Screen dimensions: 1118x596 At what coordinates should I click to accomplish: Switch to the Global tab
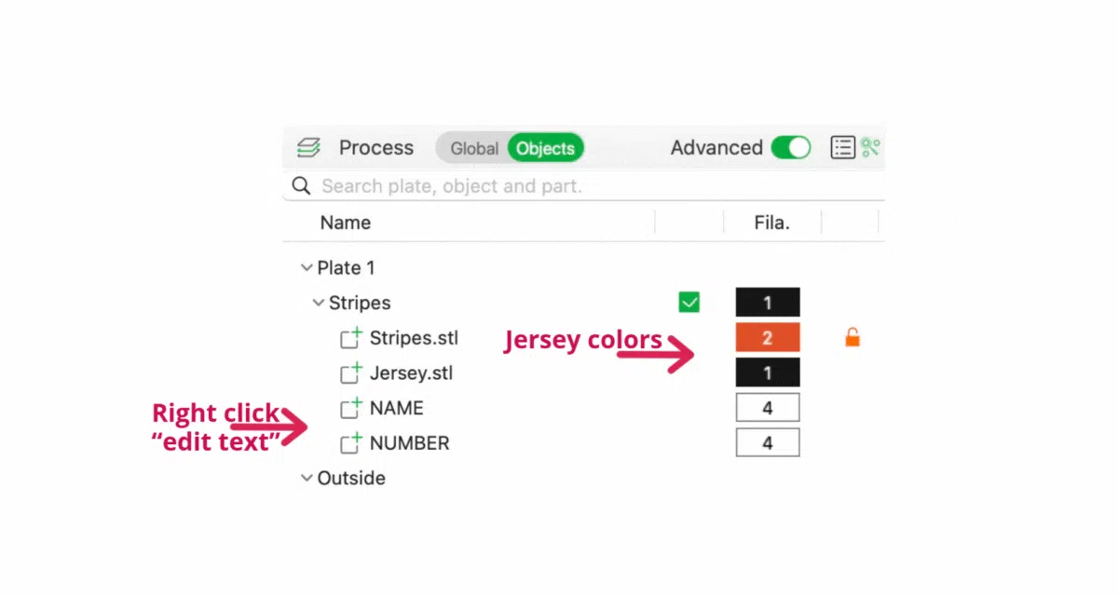pyautogui.click(x=474, y=148)
